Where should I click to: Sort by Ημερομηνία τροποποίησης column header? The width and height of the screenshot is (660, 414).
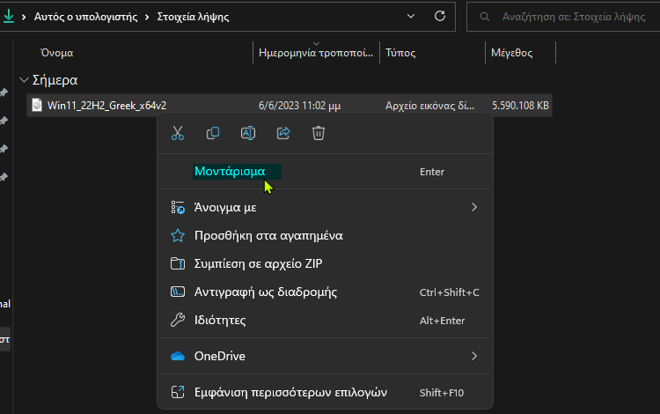tap(316, 53)
